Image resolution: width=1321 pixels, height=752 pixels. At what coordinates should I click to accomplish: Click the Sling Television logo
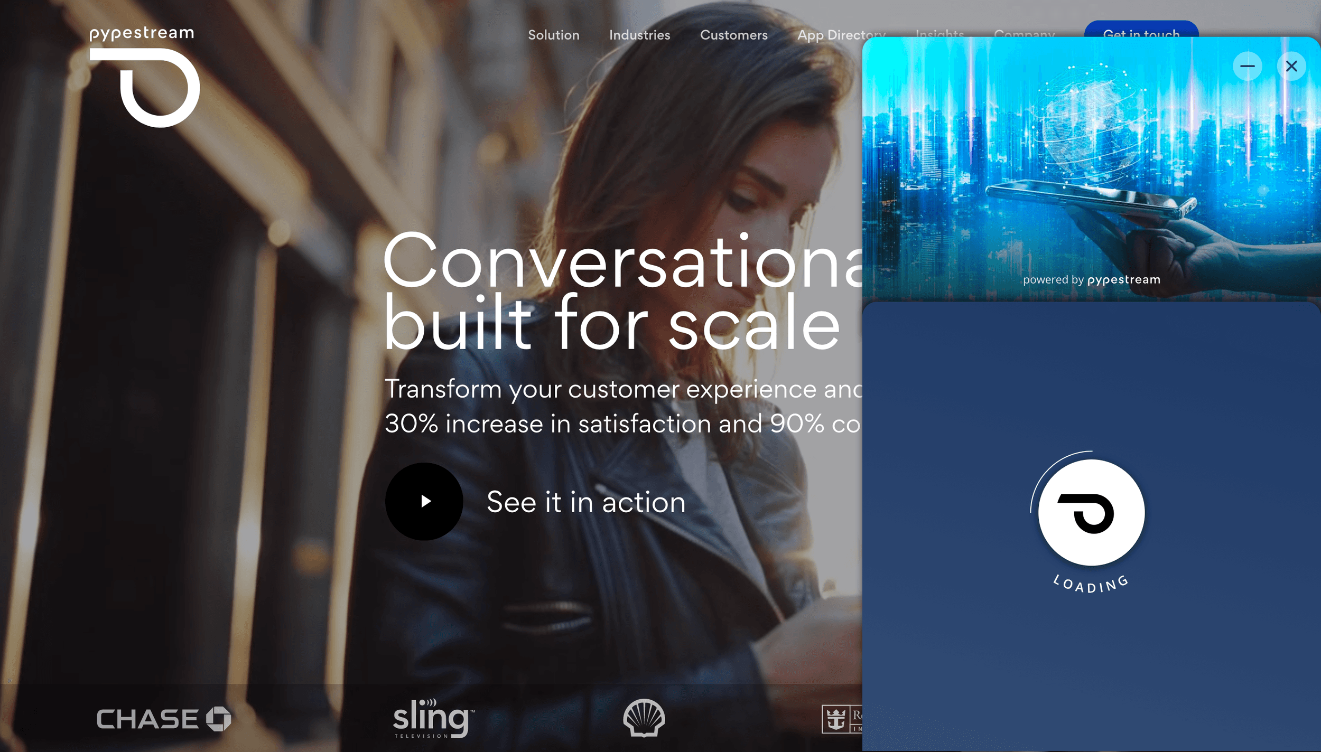pos(433,718)
